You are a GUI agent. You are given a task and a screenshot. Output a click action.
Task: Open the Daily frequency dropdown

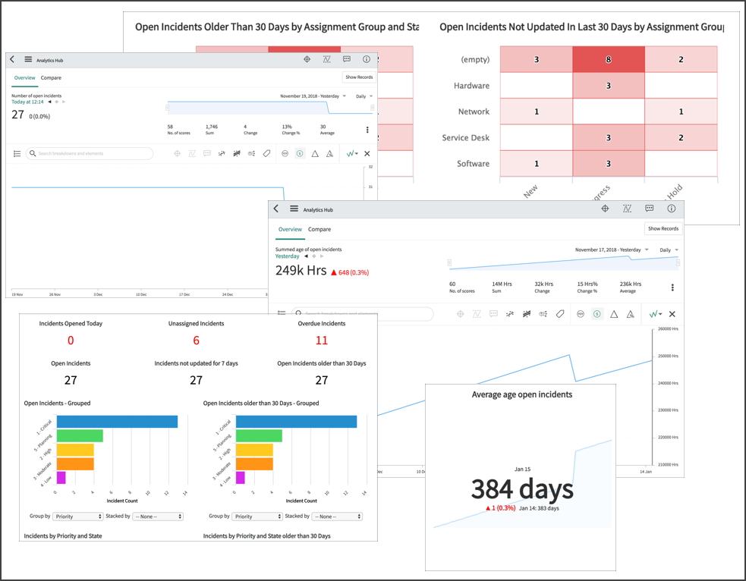(x=667, y=248)
